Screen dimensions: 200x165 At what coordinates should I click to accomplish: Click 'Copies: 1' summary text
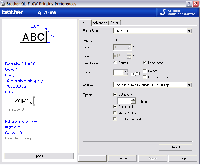click(11, 70)
